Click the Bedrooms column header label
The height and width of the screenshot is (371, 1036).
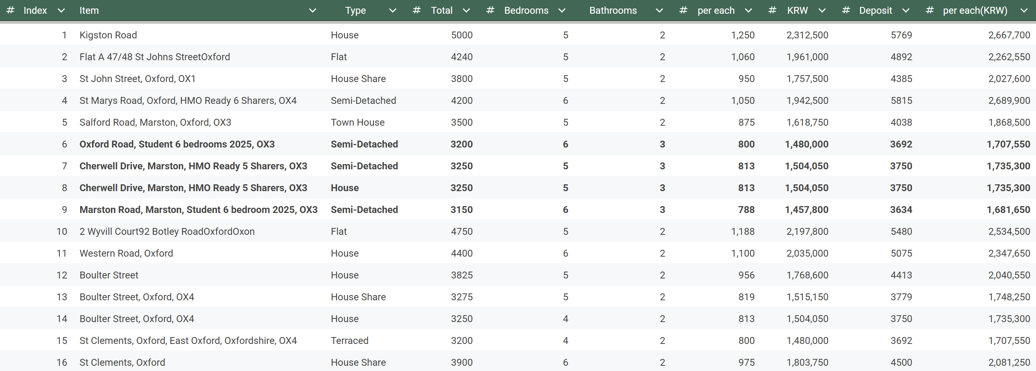point(526,11)
